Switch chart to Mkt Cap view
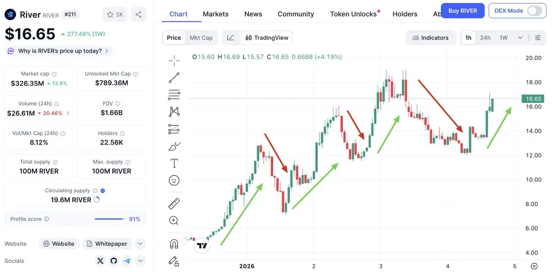552x272 pixels. coord(201,38)
